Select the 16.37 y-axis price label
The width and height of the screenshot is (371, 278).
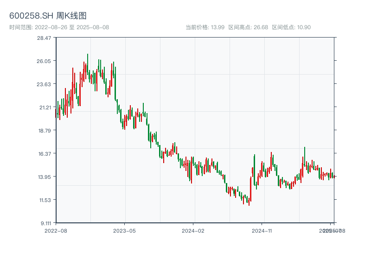click(x=44, y=153)
